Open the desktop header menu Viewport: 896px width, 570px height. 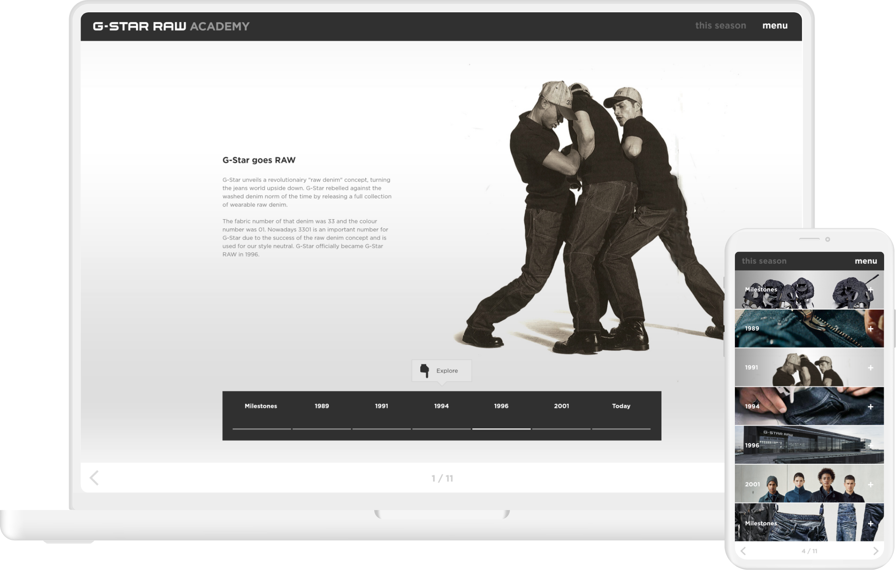click(775, 26)
